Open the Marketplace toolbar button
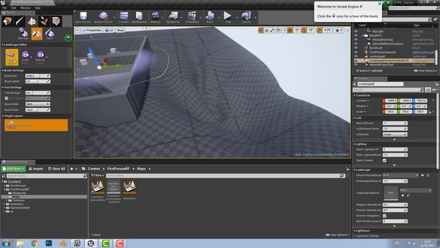 pyautogui.click(x=139, y=17)
